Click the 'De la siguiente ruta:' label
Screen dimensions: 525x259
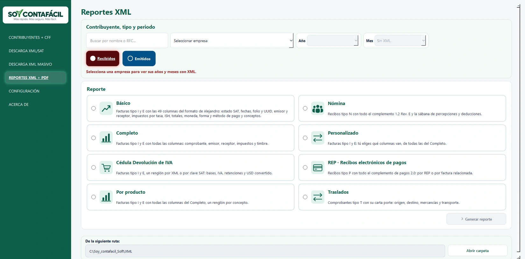[103, 241]
